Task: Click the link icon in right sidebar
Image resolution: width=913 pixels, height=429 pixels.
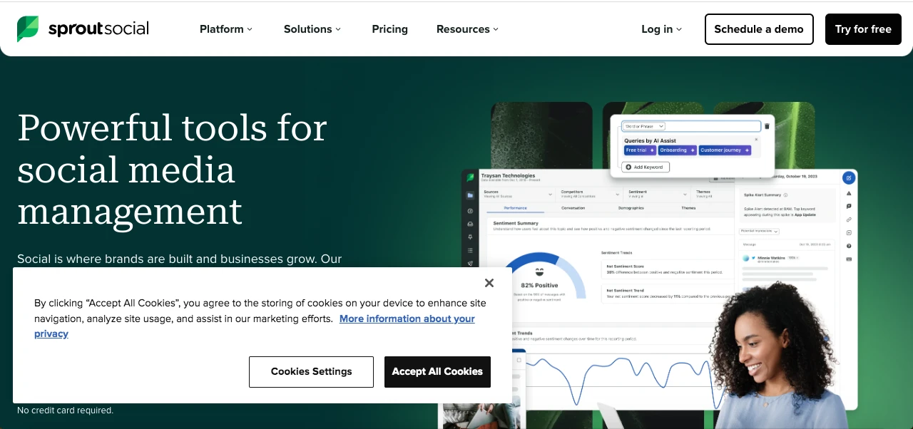Action: (x=848, y=221)
